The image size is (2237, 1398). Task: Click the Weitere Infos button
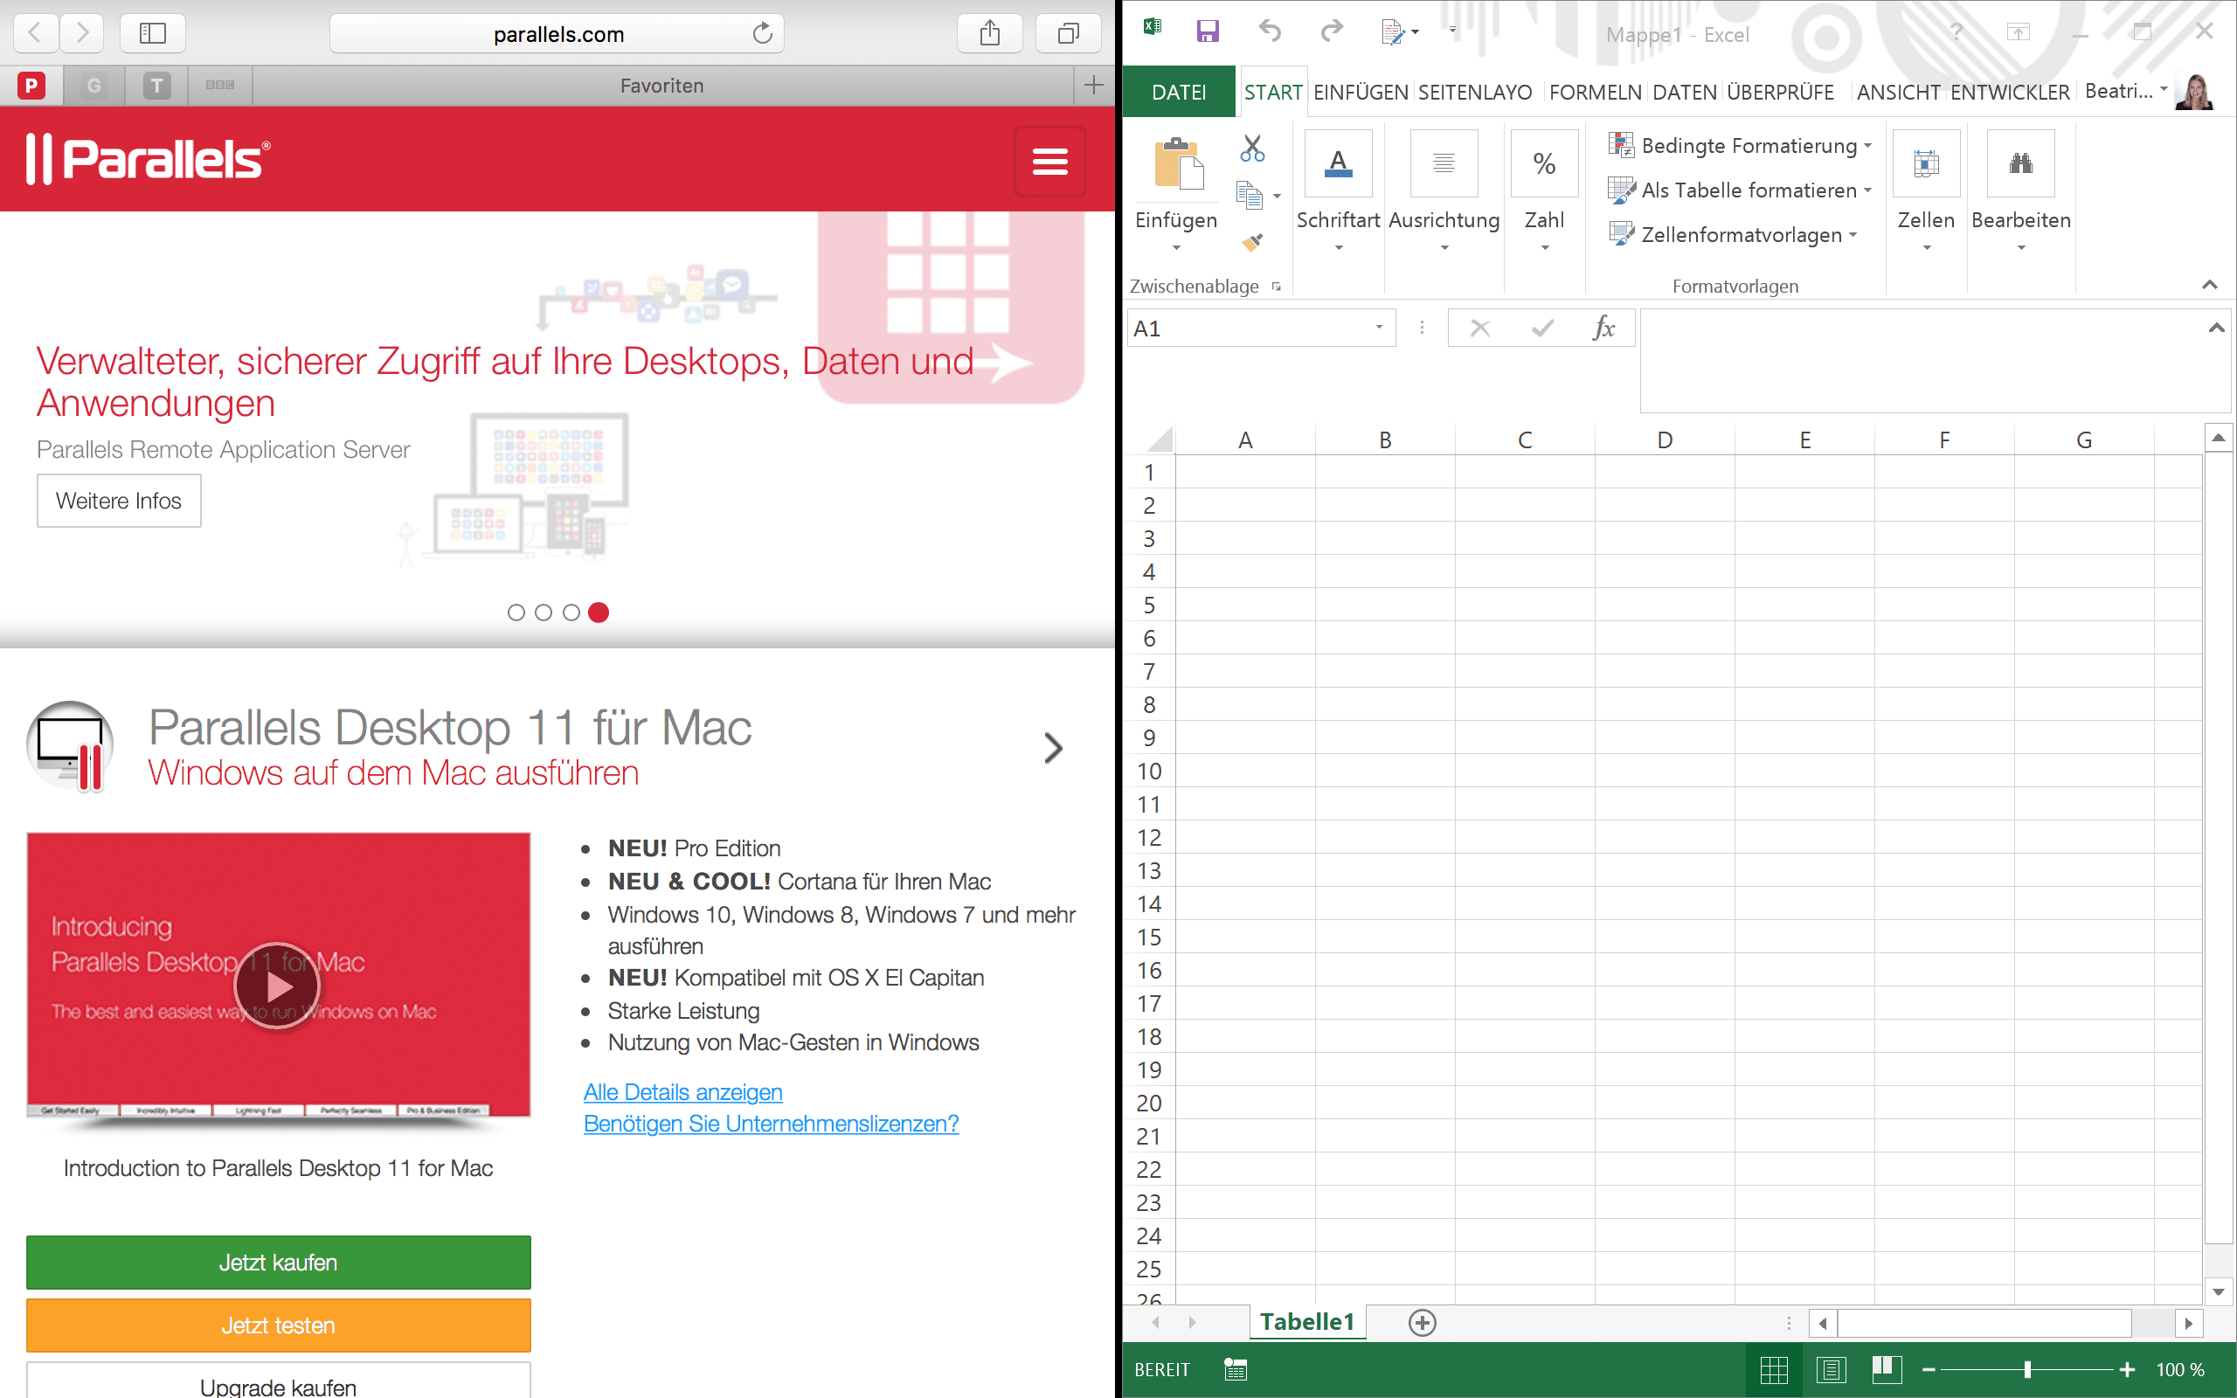(119, 502)
